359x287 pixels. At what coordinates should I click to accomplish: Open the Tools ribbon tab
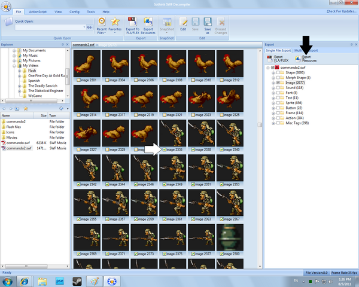coord(91,12)
